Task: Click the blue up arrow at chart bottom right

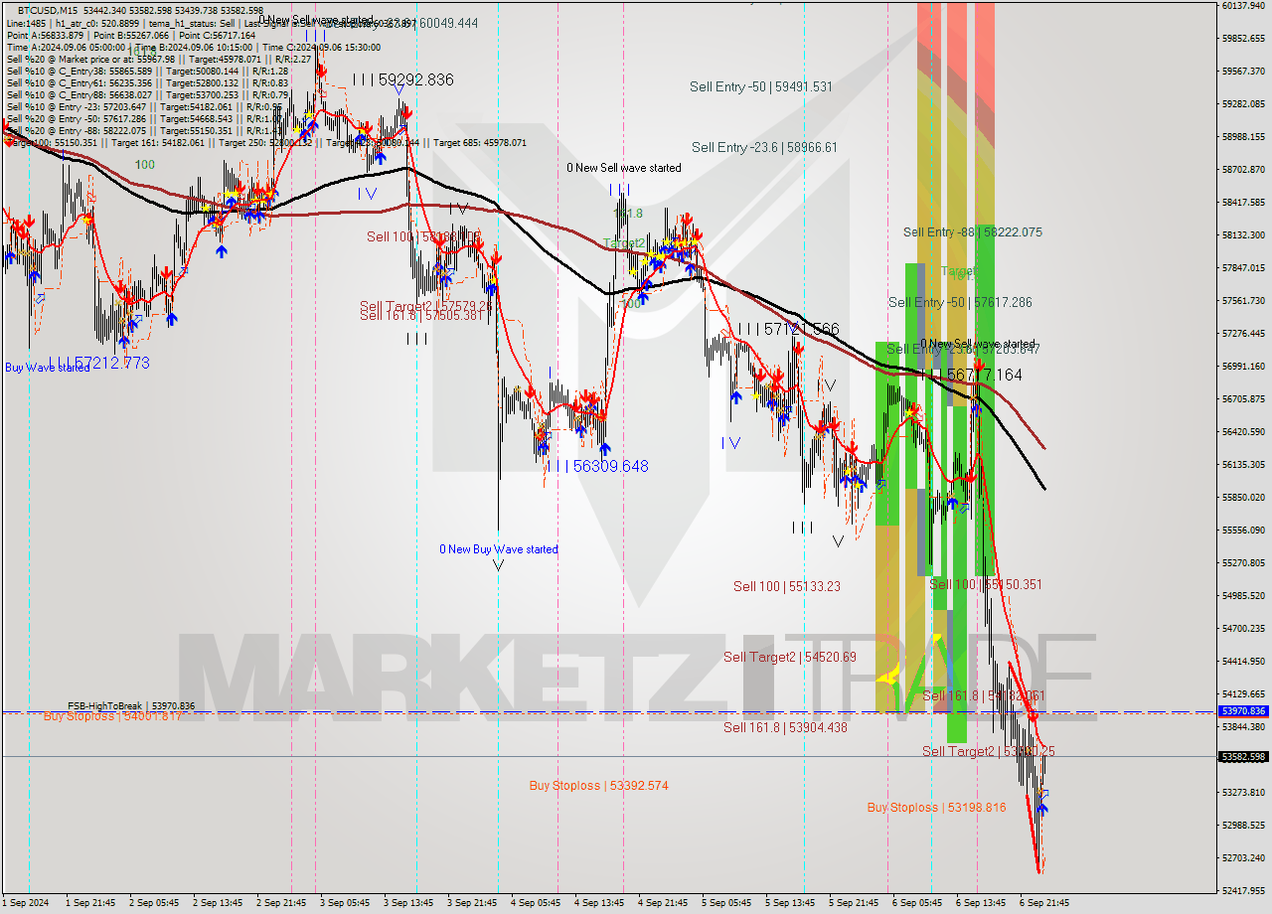Action: point(1040,807)
